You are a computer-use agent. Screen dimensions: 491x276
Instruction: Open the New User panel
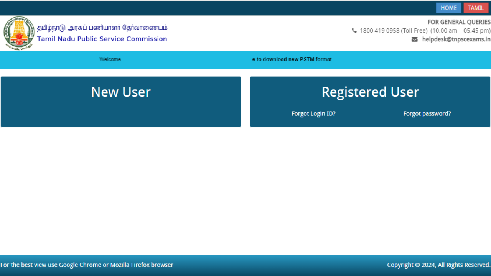click(121, 102)
